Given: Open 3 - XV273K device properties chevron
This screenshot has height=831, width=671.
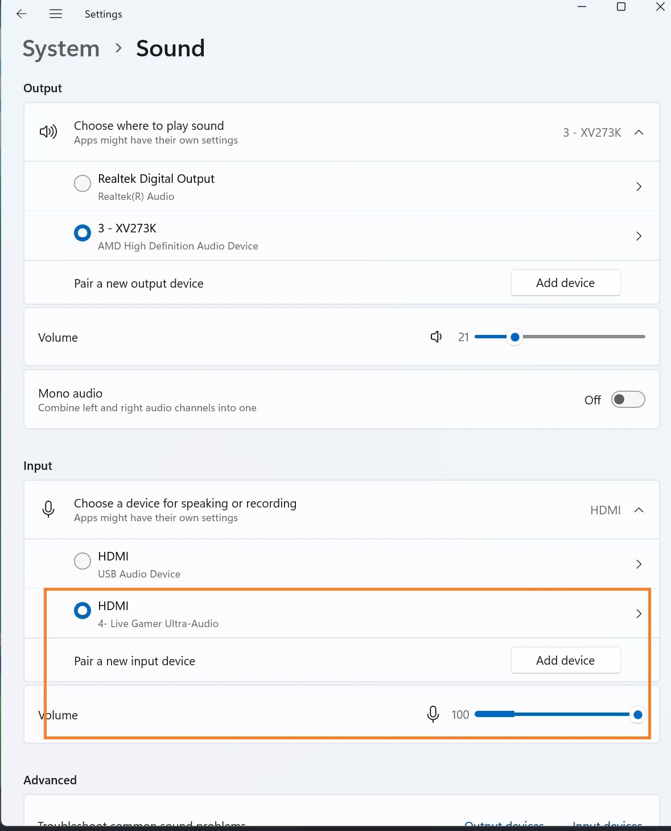Looking at the screenshot, I should click(x=639, y=236).
